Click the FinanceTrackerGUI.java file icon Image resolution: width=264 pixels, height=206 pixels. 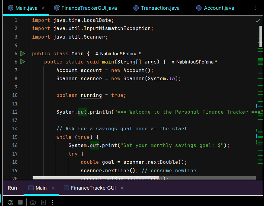pos(57,8)
